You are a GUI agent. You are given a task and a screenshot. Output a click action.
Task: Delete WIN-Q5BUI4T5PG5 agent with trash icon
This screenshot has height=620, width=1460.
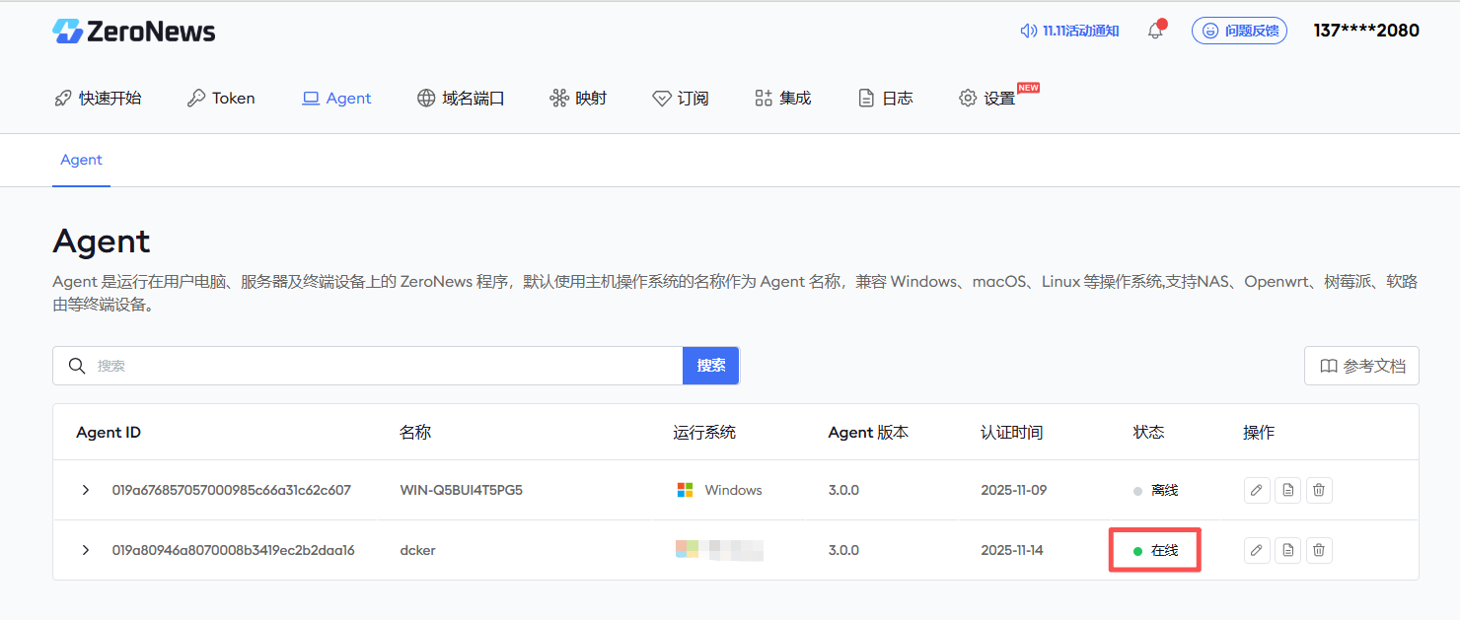click(x=1319, y=490)
